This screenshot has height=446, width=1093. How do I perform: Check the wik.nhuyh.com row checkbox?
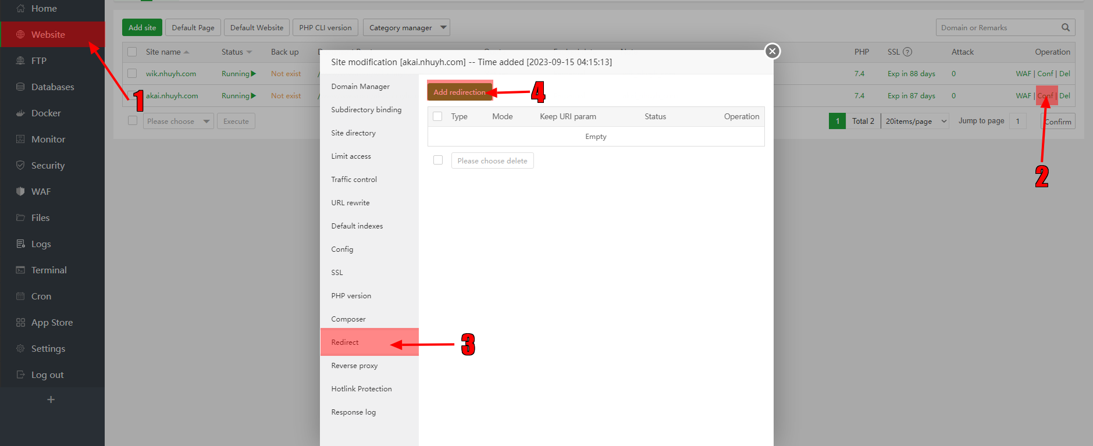coord(132,73)
